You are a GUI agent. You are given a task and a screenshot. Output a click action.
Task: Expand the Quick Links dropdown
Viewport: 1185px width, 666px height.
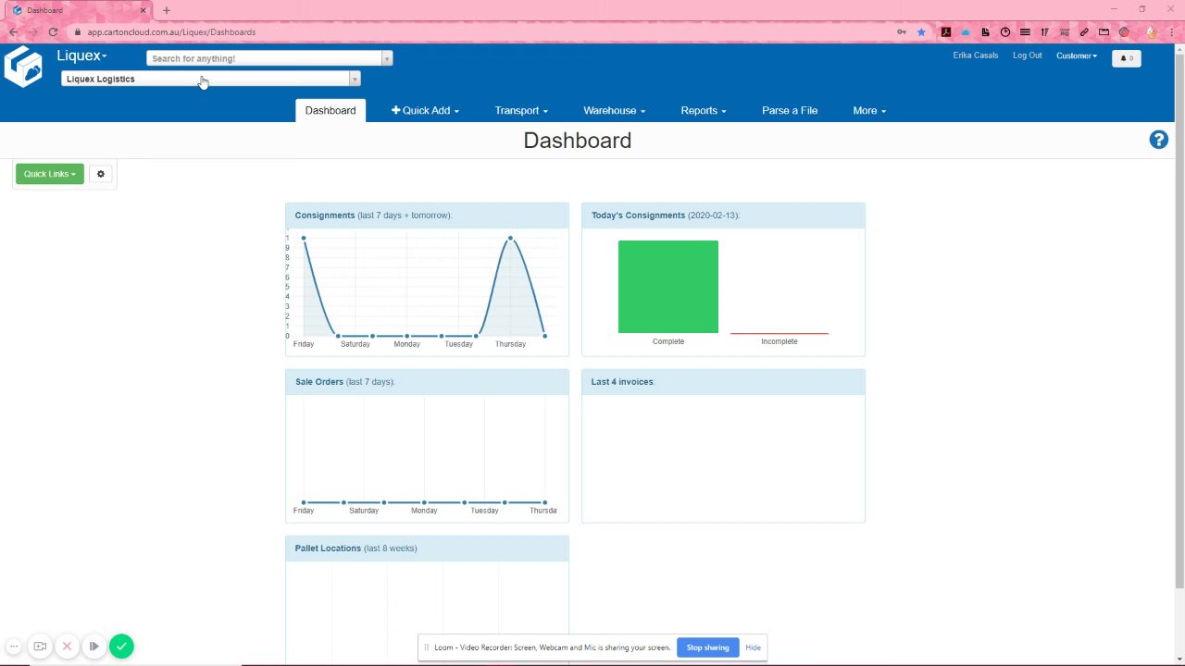tap(50, 174)
